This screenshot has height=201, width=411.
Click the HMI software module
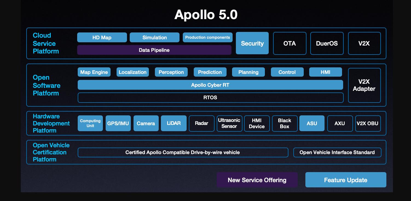tap(326, 72)
